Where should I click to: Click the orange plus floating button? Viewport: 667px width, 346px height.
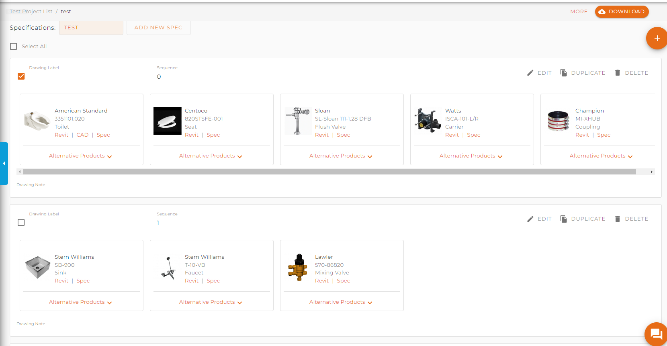[657, 38]
